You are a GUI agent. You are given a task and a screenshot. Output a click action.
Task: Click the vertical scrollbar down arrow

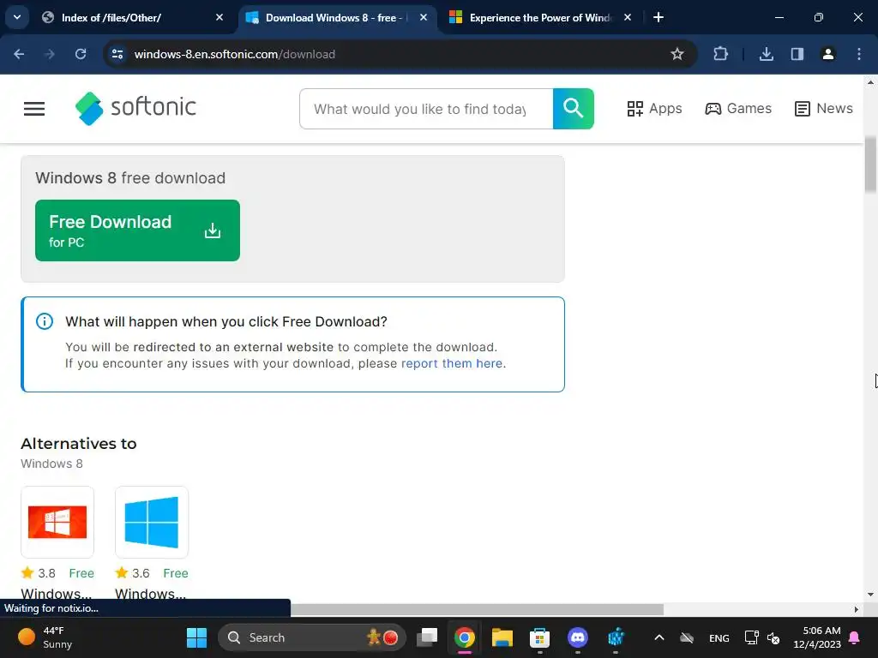click(x=870, y=595)
